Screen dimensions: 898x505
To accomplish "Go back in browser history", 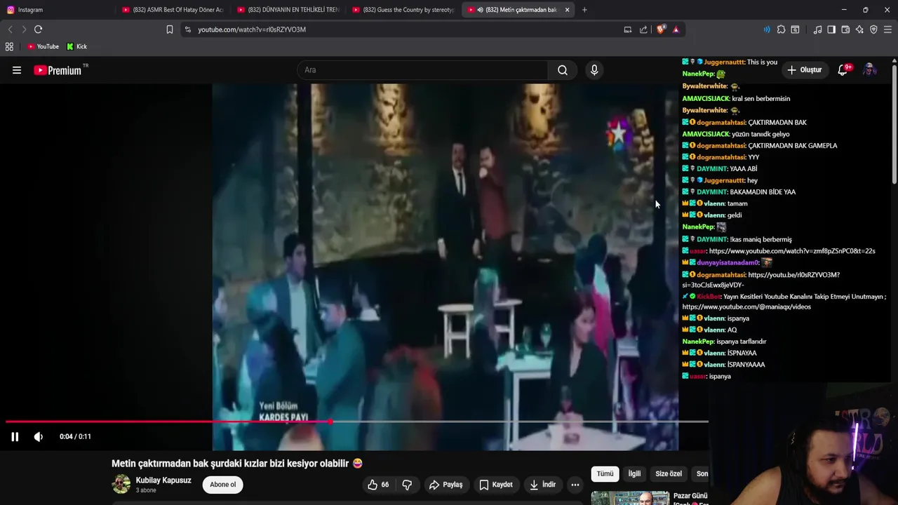I will tap(10, 29).
